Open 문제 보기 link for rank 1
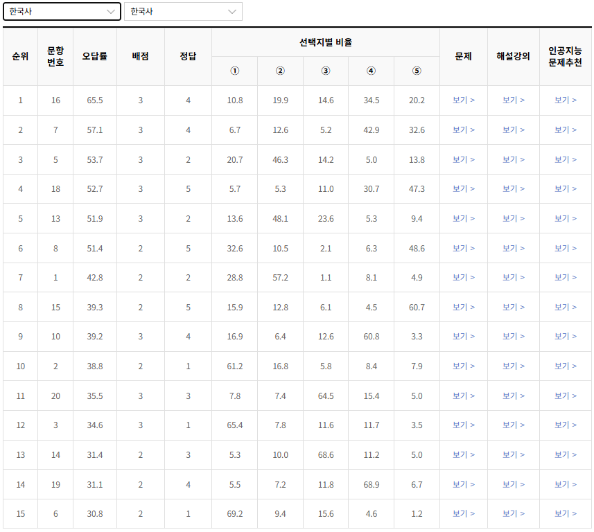The width and height of the screenshot is (594, 532). [462, 100]
